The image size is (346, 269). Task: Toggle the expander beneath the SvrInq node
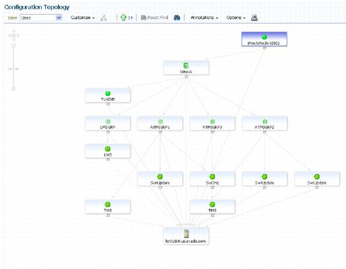212,187
